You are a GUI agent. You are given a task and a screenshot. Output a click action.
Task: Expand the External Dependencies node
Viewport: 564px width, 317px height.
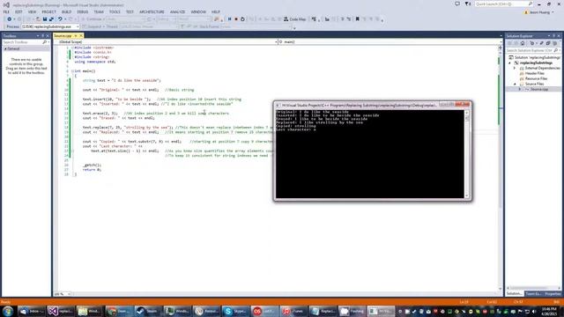pos(515,68)
